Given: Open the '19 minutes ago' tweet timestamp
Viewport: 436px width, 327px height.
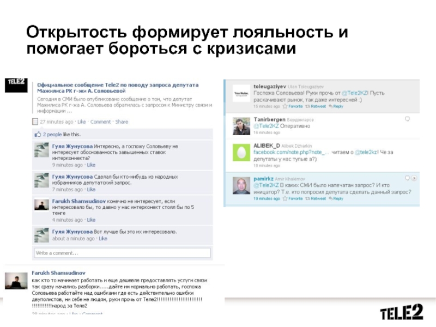Looking at the screenshot, I should click(x=267, y=198).
